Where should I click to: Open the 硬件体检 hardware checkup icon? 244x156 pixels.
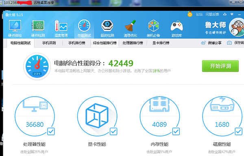pos(15,26)
